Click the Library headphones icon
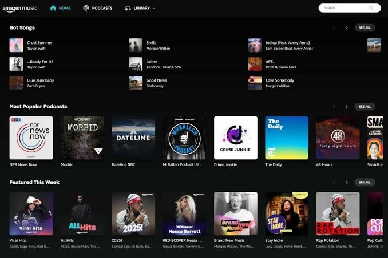The image size is (388, 258). click(x=128, y=8)
